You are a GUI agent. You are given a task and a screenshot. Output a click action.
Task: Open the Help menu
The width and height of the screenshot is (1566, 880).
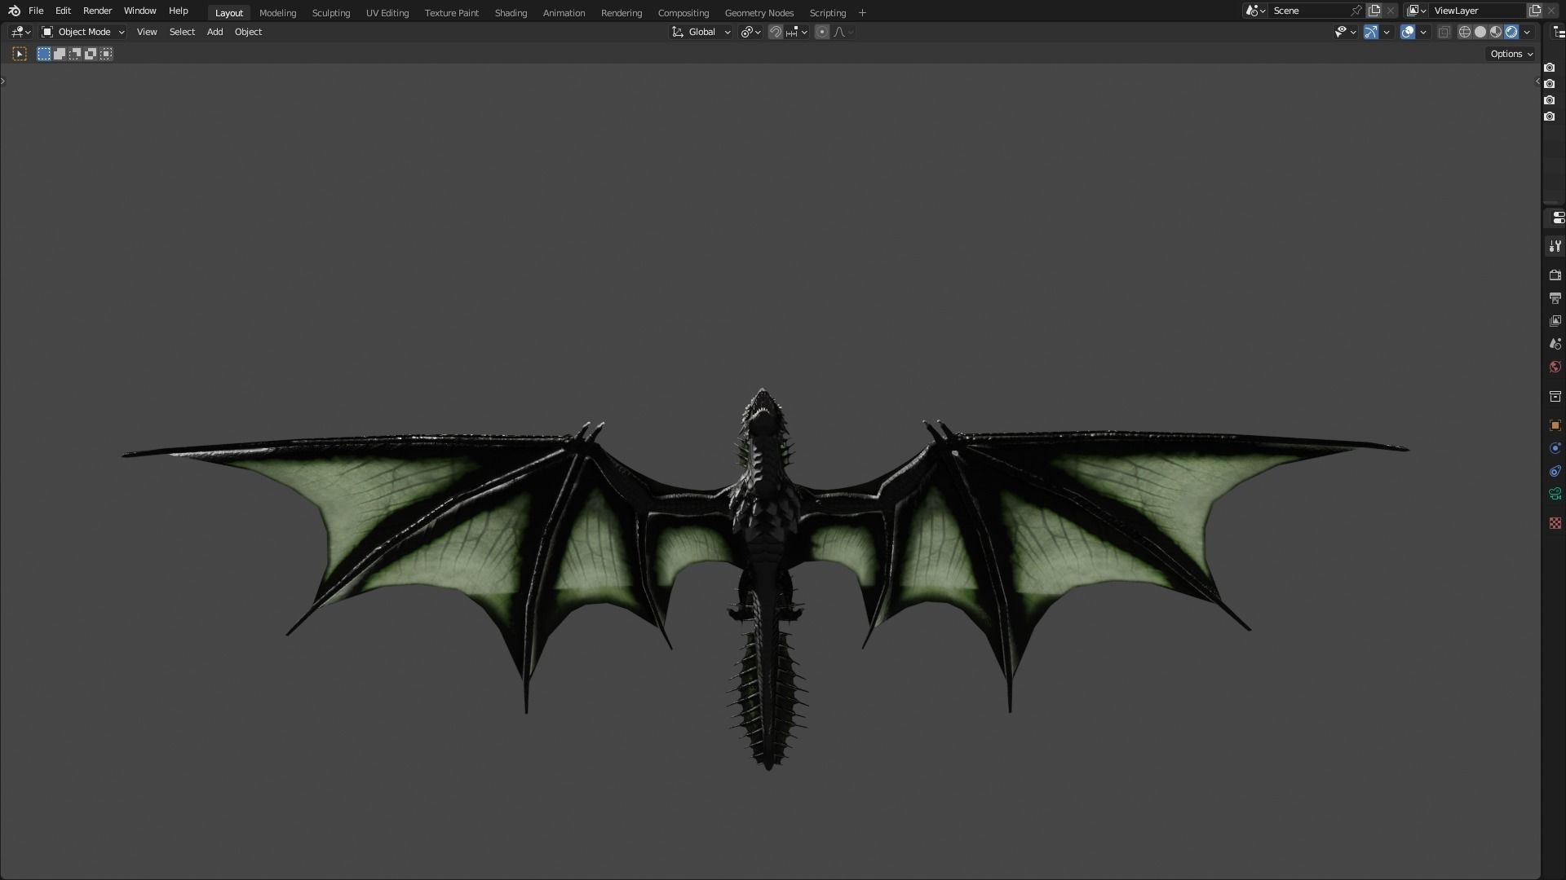pyautogui.click(x=178, y=11)
